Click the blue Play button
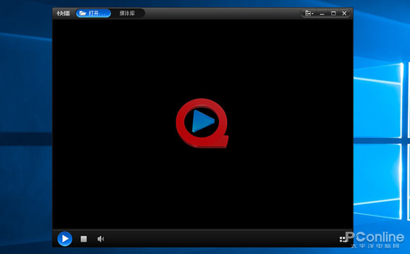The image size is (410, 254). [x=64, y=239]
